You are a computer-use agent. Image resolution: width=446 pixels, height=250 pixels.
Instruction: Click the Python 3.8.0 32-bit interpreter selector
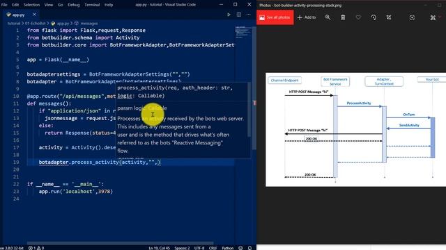click(x=11, y=248)
